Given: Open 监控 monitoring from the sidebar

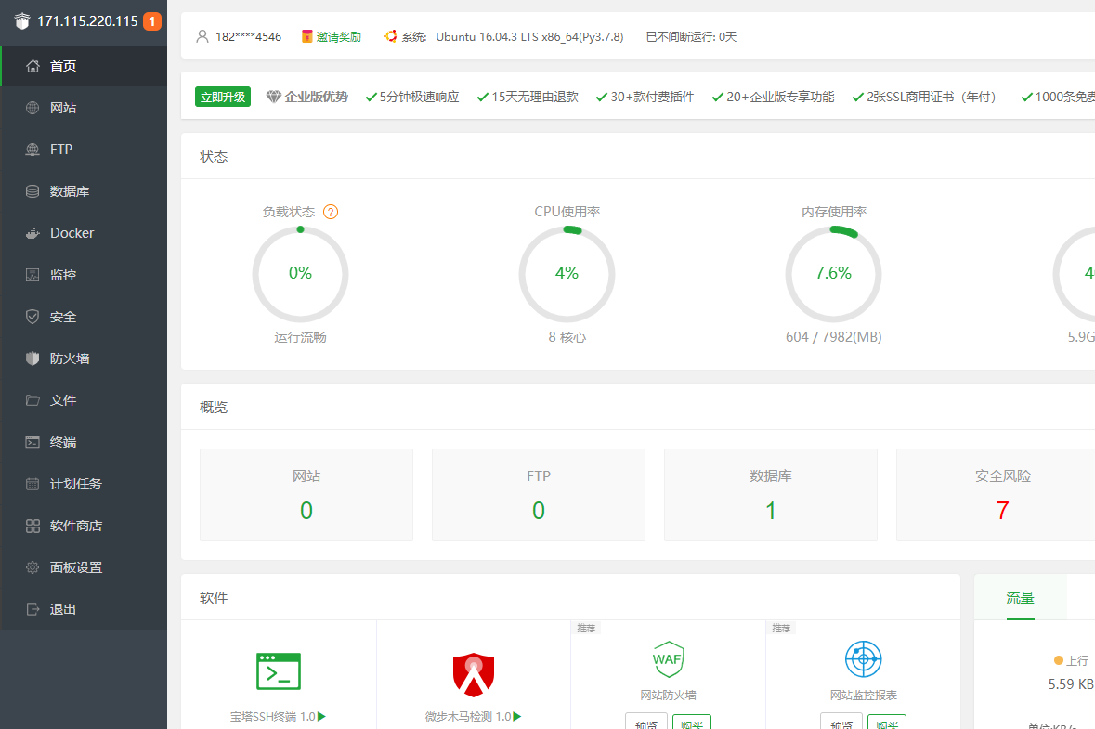Looking at the screenshot, I should point(63,275).
